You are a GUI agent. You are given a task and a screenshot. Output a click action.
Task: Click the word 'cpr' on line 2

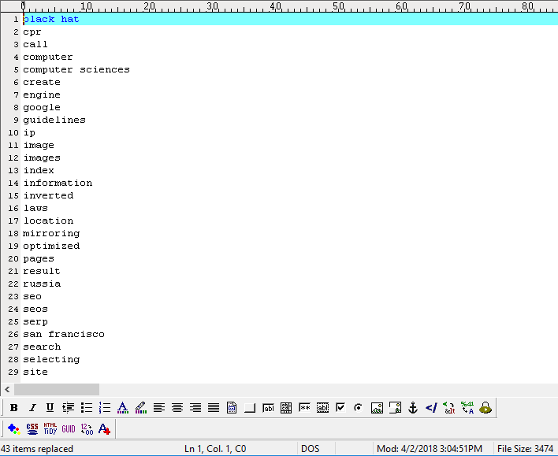(x=32, y=32)
